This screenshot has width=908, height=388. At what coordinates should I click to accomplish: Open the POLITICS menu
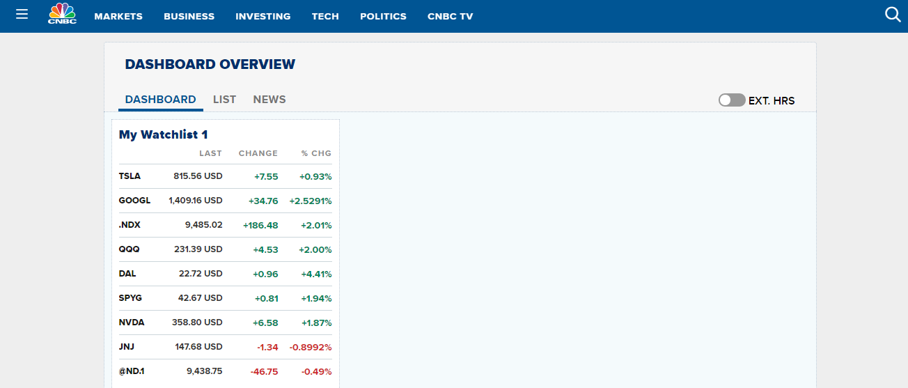[383, 16]
